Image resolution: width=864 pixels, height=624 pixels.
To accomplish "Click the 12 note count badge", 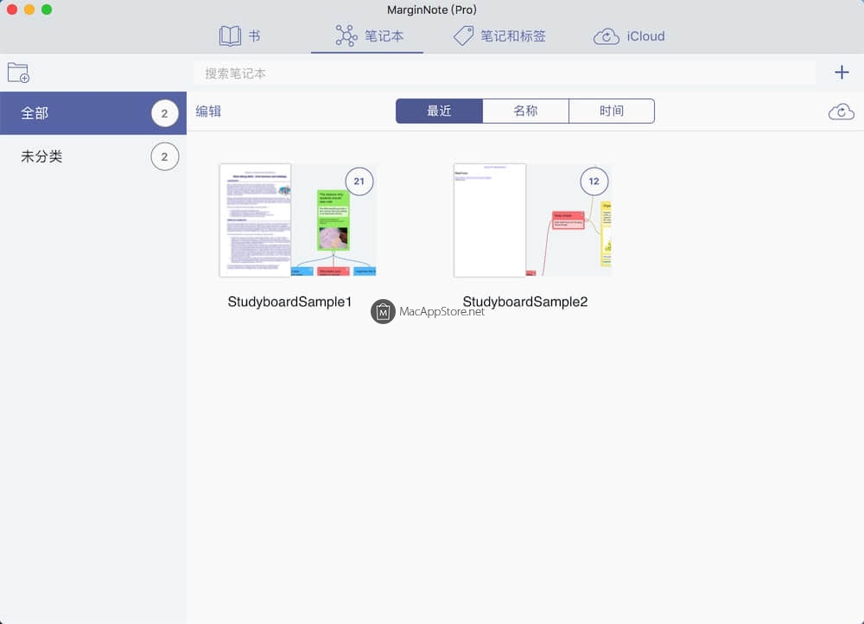I will (594, 181).
